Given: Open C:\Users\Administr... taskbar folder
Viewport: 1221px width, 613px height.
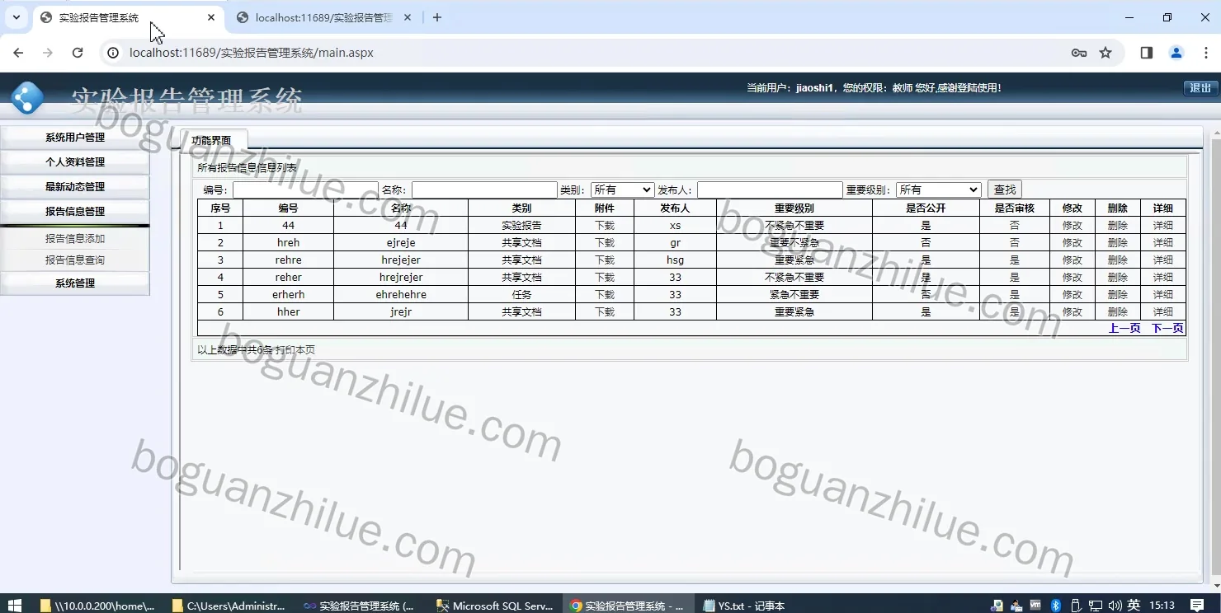Looking at the screenshot, I should (229, 606).
